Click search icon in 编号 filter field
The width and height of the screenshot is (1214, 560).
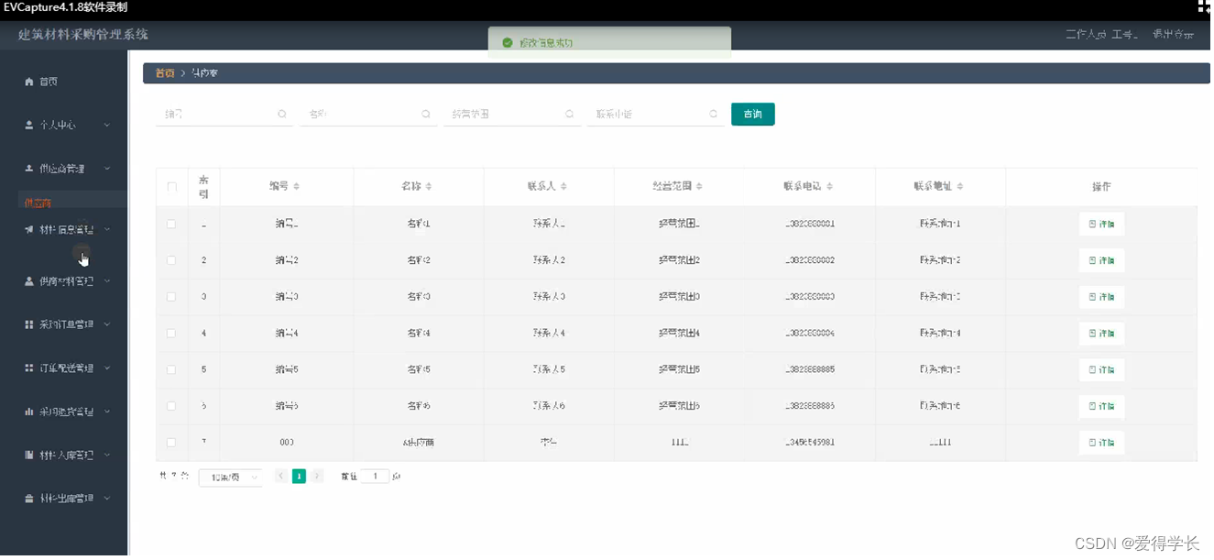[x=281, y=115]
